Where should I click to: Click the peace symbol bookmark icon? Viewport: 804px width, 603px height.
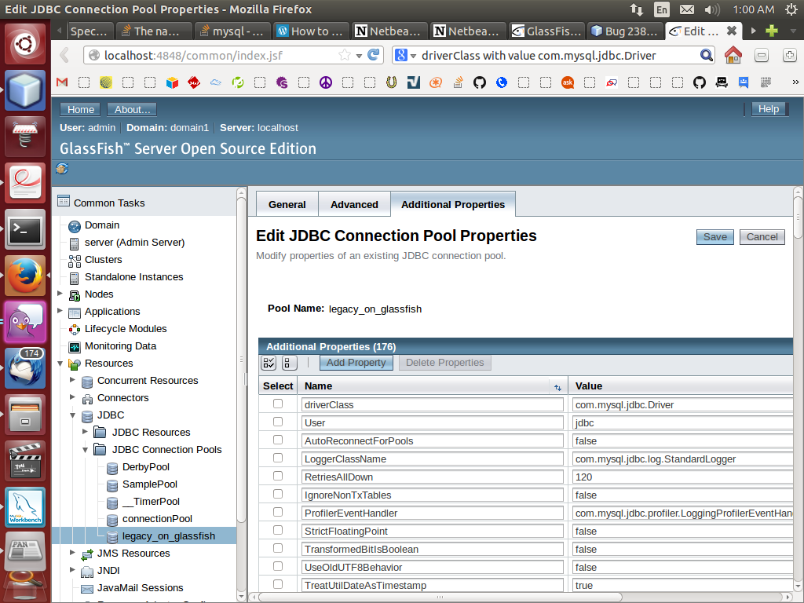[x=326, y=82]
